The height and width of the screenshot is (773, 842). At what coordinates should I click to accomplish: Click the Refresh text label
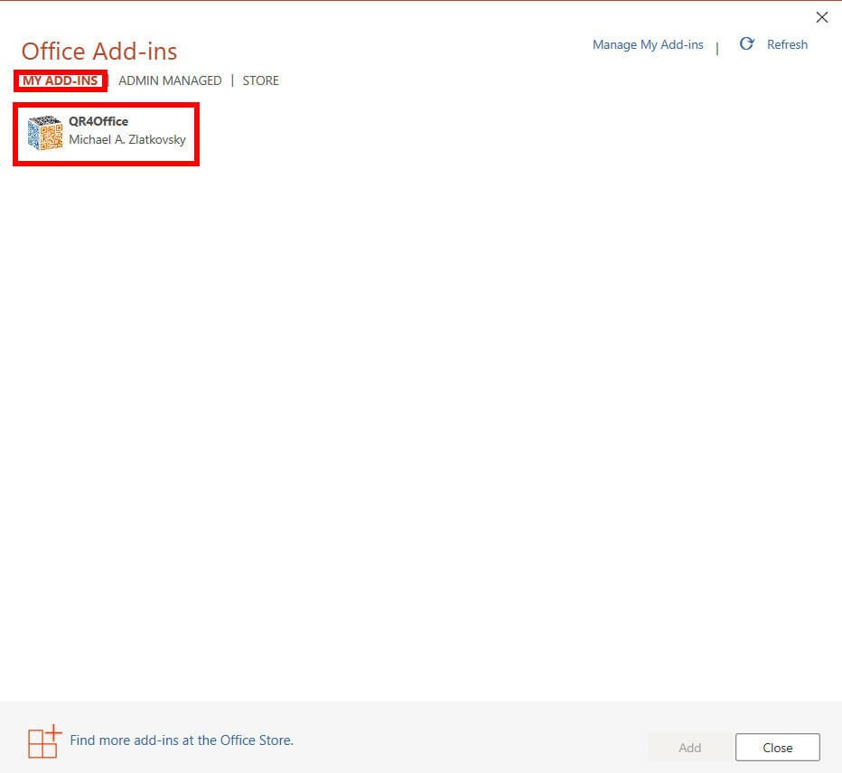coord(787,44)
